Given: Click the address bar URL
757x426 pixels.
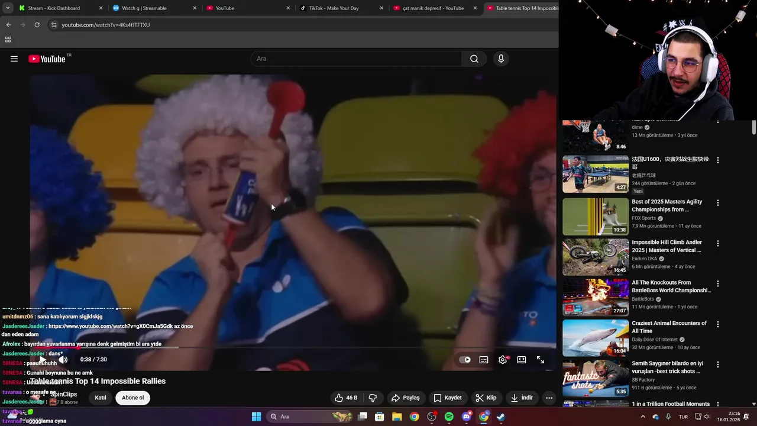Looking at the screenshot, I should 106,25.
